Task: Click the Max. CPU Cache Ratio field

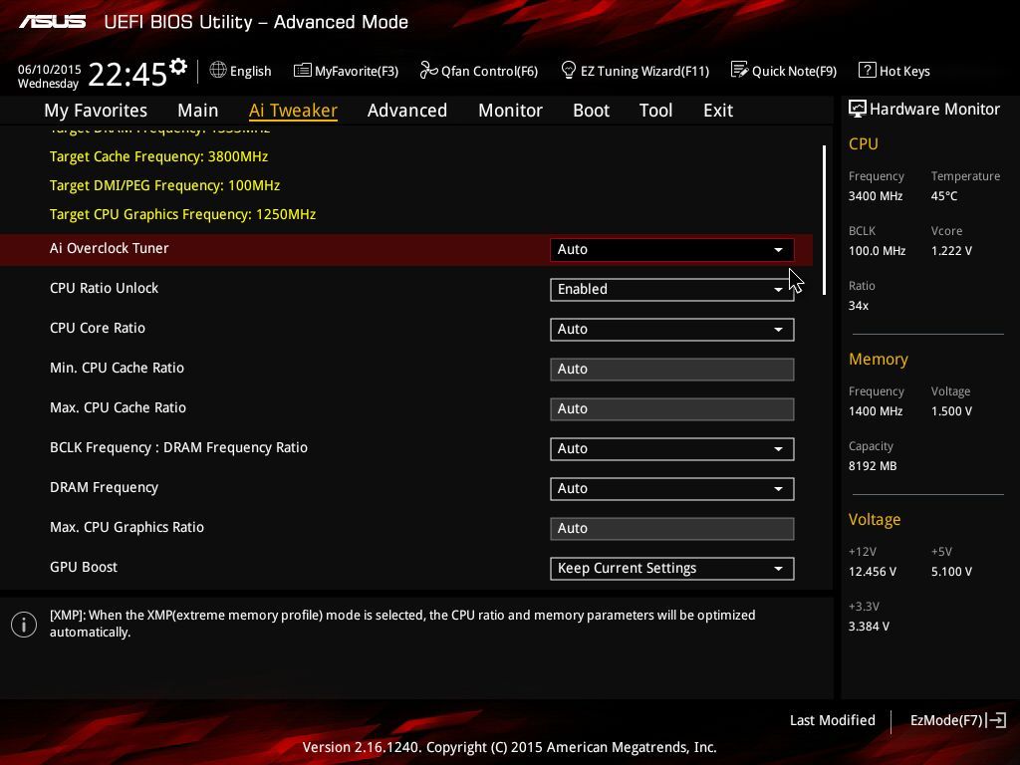Action: pyautogui.click(x=672, y=408)
